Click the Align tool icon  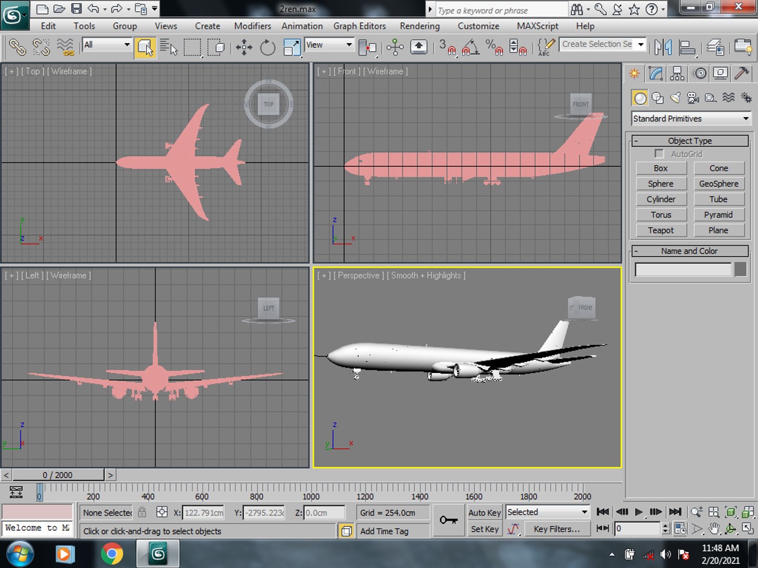[687, 47]
